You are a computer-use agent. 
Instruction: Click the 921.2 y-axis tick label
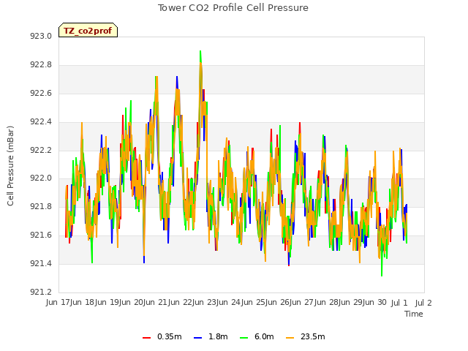[x=41, y=292]
